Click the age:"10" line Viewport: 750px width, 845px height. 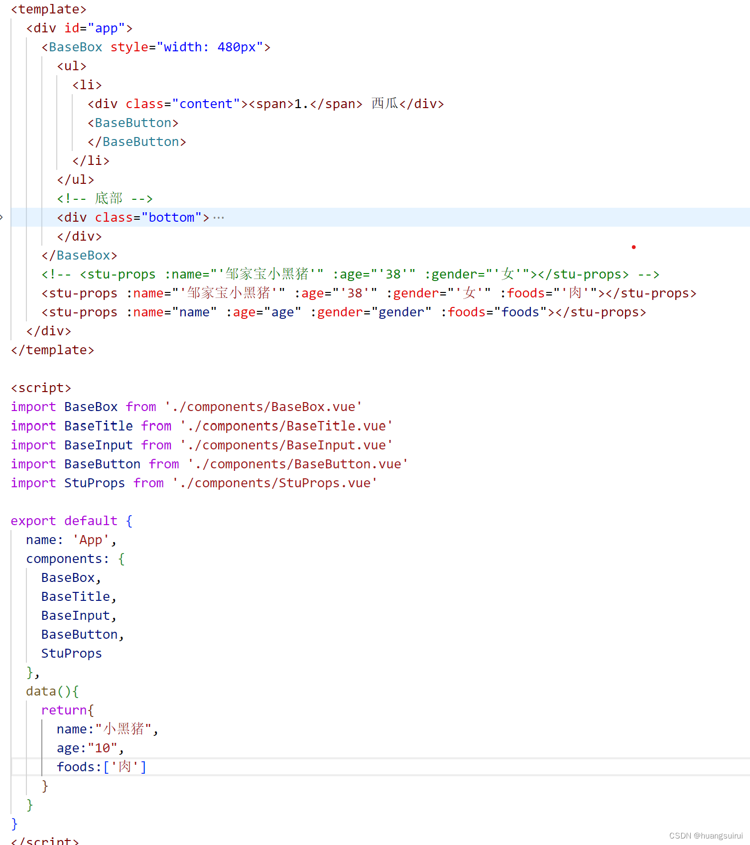pyautogui.click(x=91, y=748)
